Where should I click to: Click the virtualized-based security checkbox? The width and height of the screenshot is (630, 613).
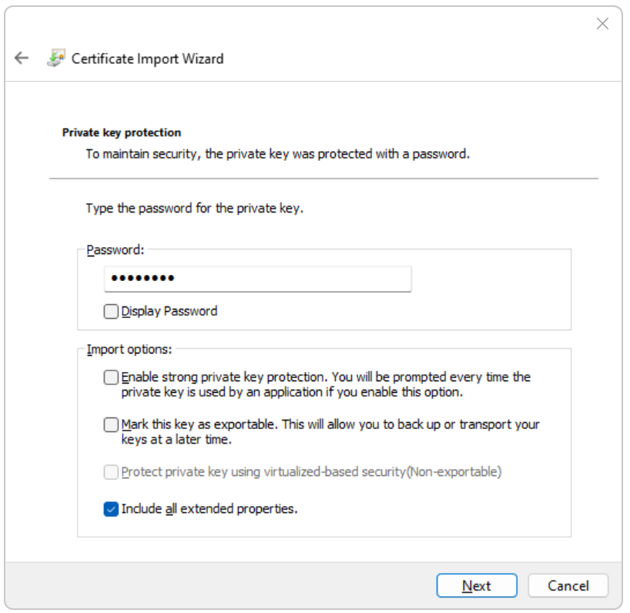(112, 472)
